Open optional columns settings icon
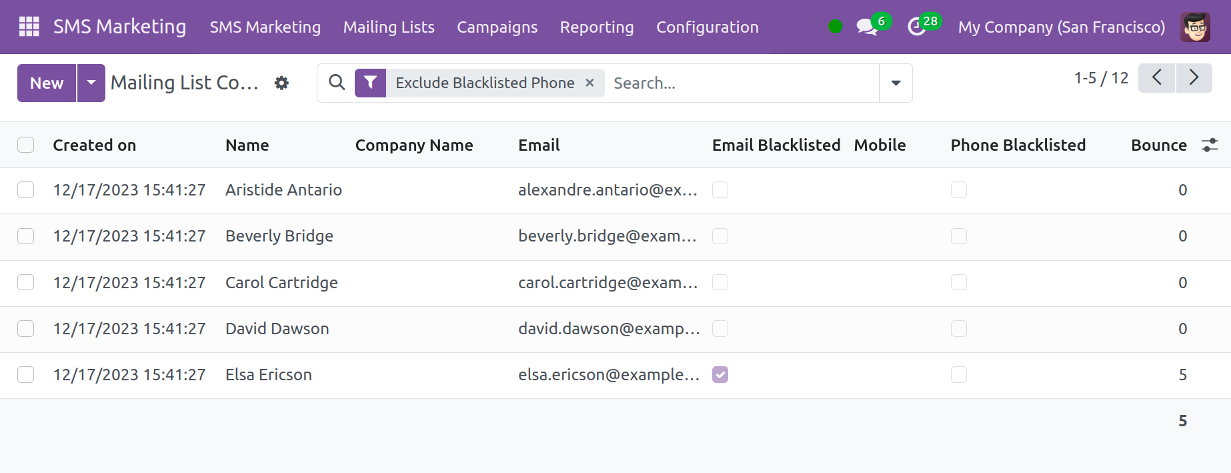Screen dimensions: 1231x473 (1210, 145)
